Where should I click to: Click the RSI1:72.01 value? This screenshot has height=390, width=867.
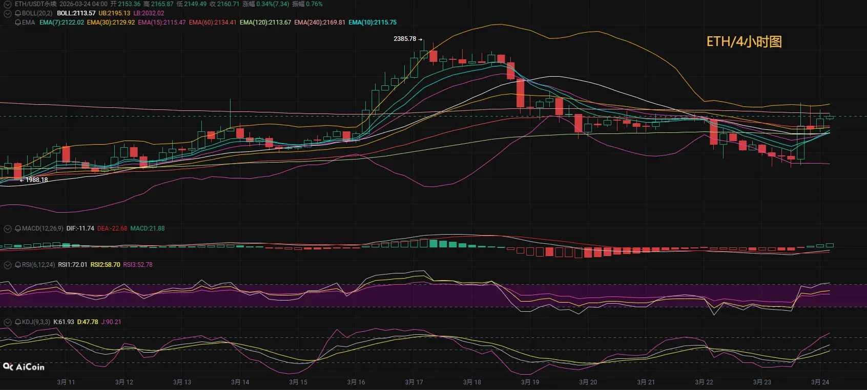point(73,265)
